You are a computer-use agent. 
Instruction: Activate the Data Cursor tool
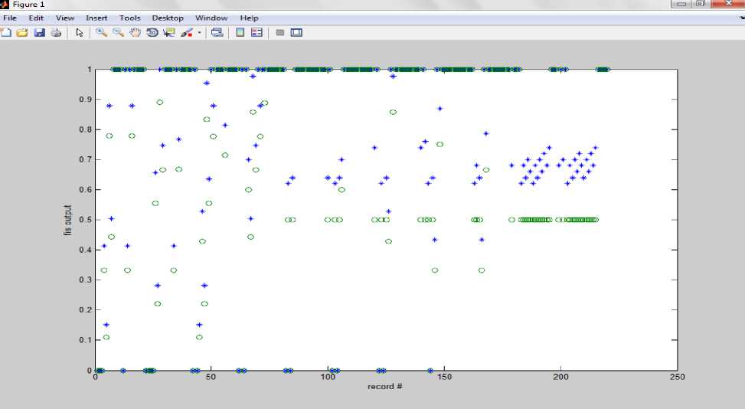coord(169,33)
